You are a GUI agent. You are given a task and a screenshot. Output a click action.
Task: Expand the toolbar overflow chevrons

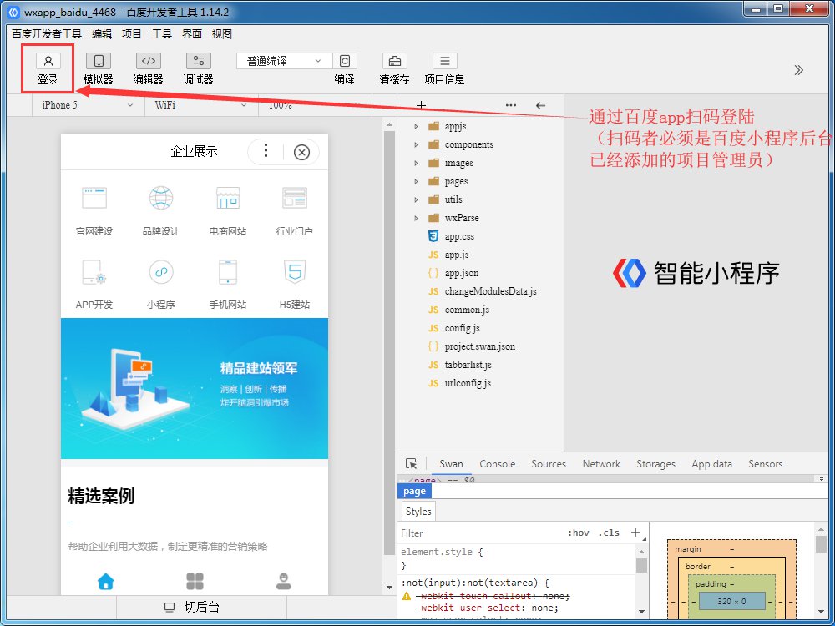pyautogui.click(x=798, y=70)
